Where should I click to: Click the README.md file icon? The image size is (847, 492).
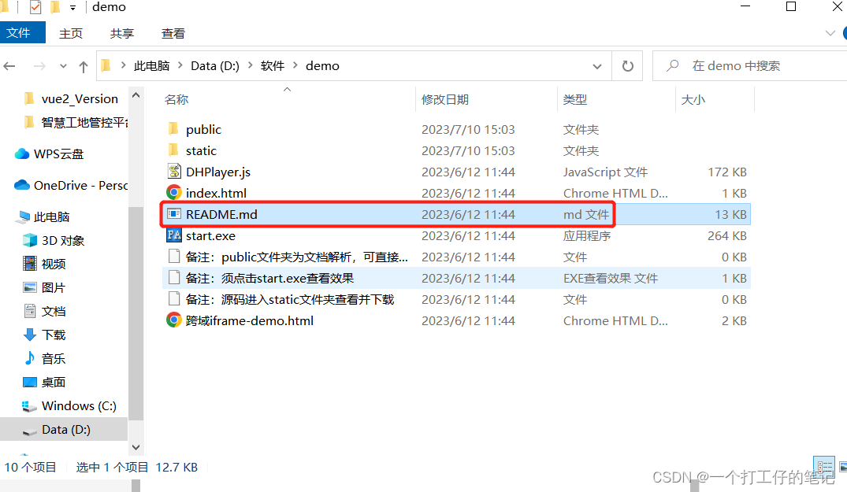(x=173, y=214)
